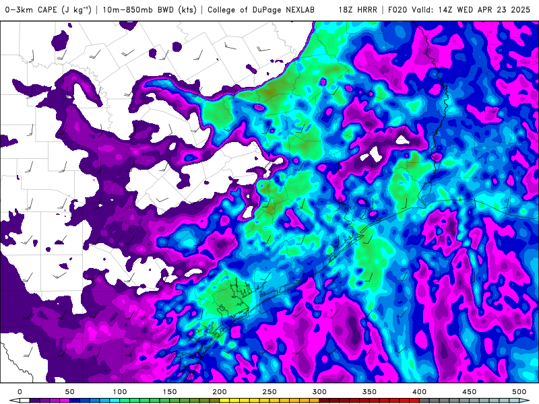Image resolution: width=539 pixels, height=404 pixels.
Task: Click the dark red swatch at the 300 mark
Action: click(x=324, y=401)
